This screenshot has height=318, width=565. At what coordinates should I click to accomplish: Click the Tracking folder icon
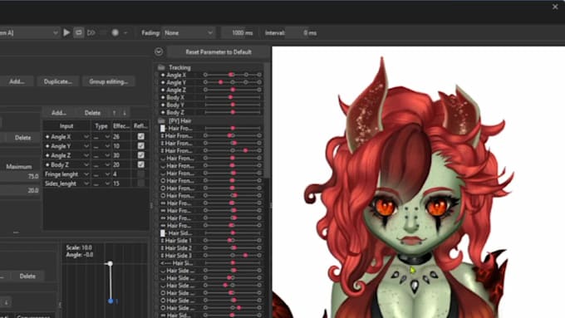[161, 67]
